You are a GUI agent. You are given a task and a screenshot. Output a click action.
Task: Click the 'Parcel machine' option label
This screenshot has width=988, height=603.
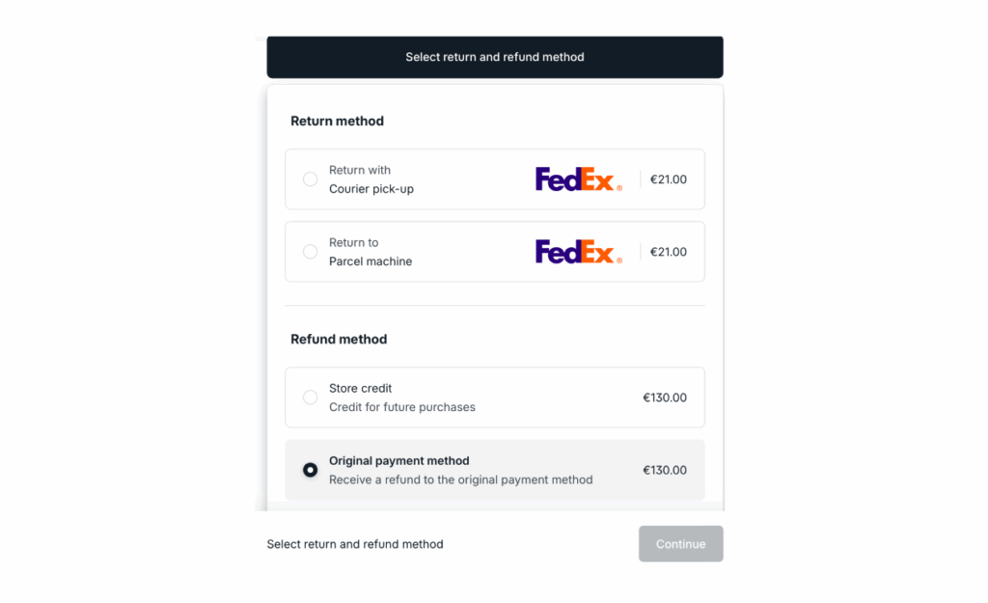(x=370, y=261)
